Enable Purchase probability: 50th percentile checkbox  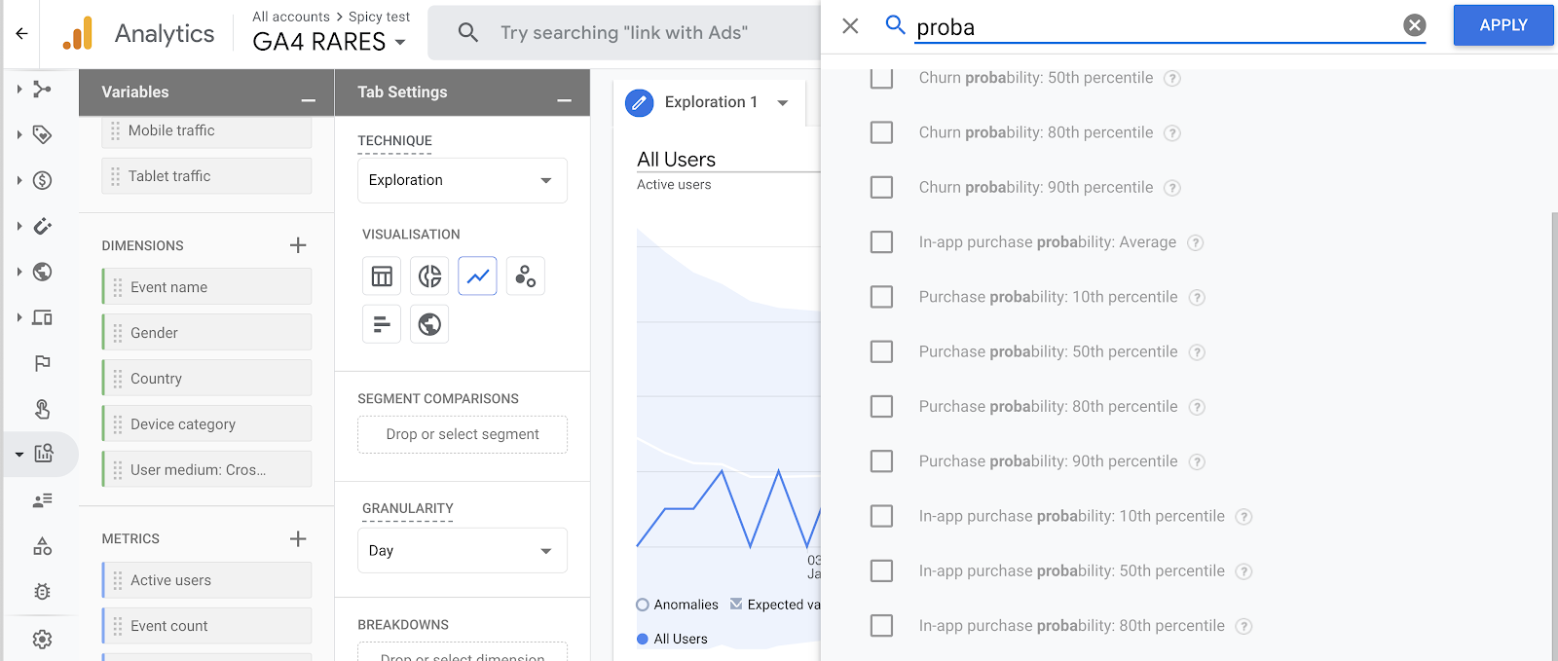(881, 351)
